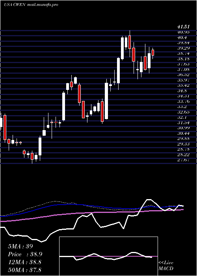This screenshot has height=276, width=197.
Task: Select the '50MA : 37.8' reading
Action: [24, 270]
